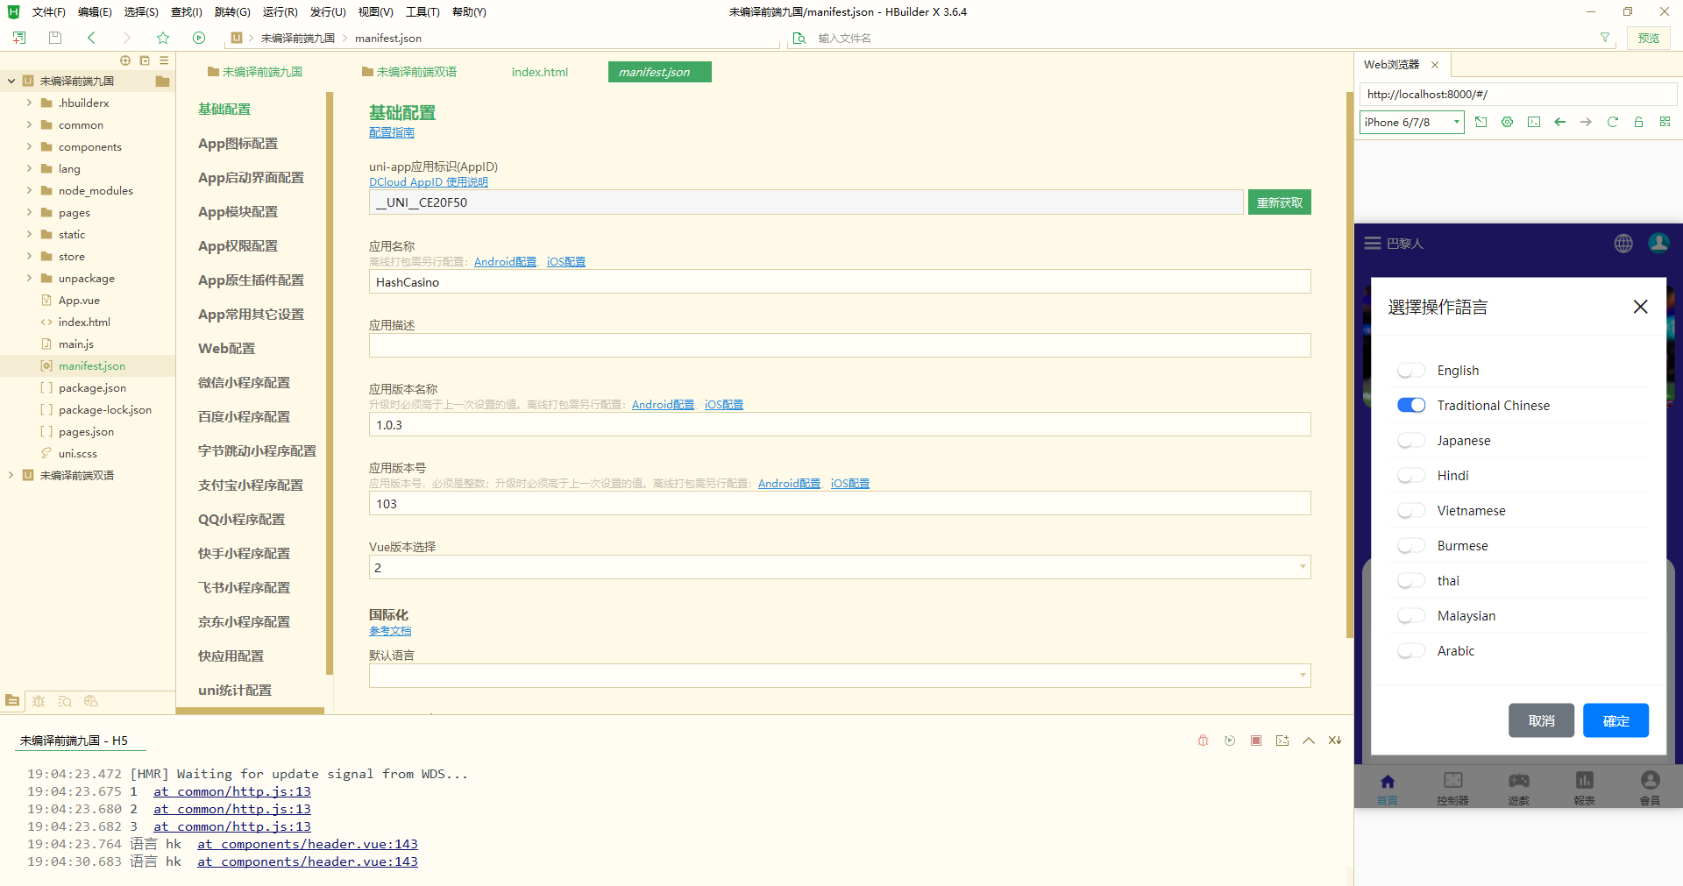The image size is (1683, 886).
Task: Click the console debug bug icon
Action: [x=1203, y=741]
